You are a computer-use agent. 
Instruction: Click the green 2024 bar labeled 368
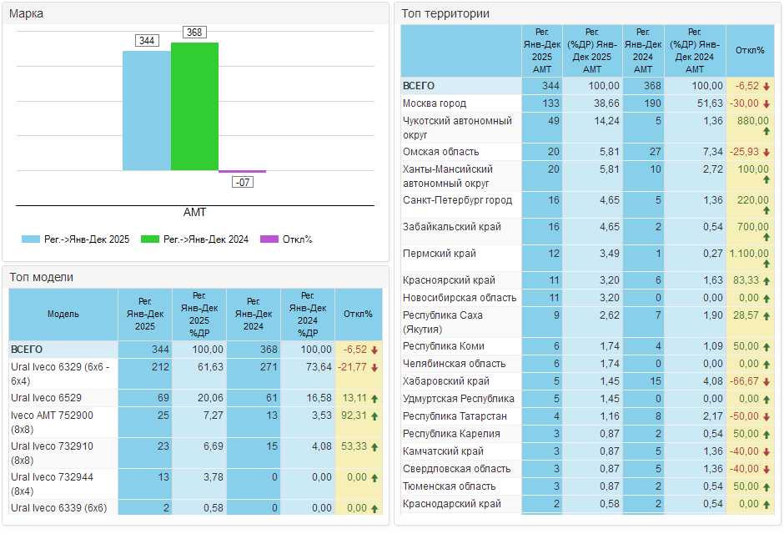click(x=194, y=106)
